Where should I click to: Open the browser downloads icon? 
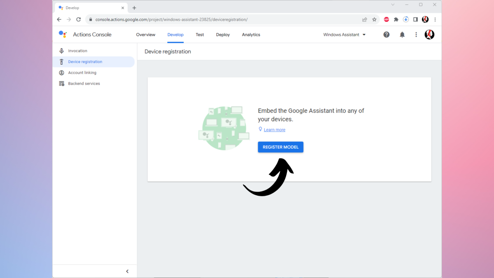406,19
